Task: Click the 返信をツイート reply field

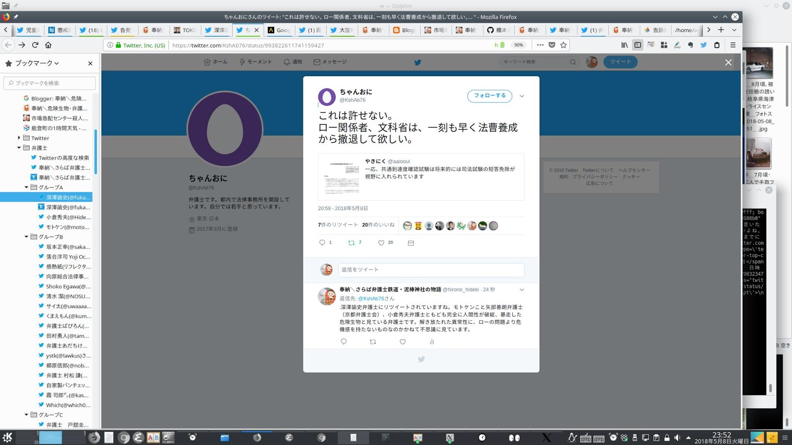Action: point(431,270)
